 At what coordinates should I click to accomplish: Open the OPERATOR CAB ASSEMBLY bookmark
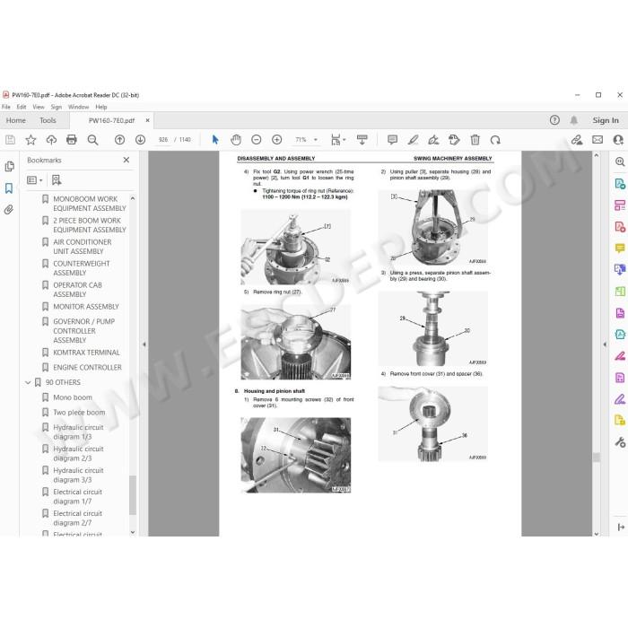[77, 290]
